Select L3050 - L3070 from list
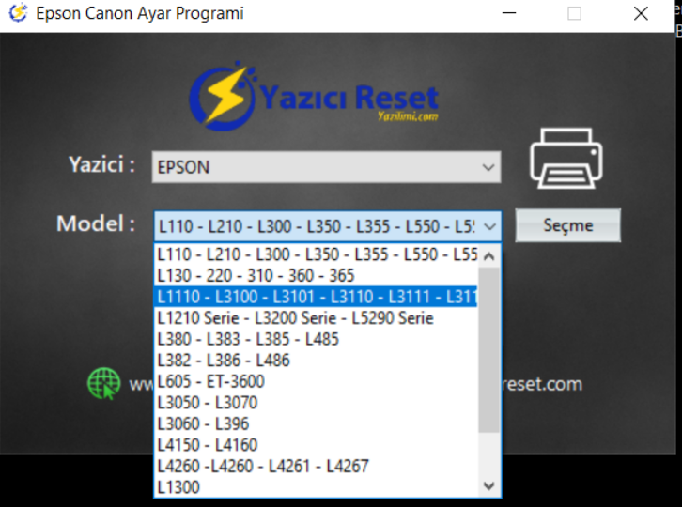 coord(317,403)
